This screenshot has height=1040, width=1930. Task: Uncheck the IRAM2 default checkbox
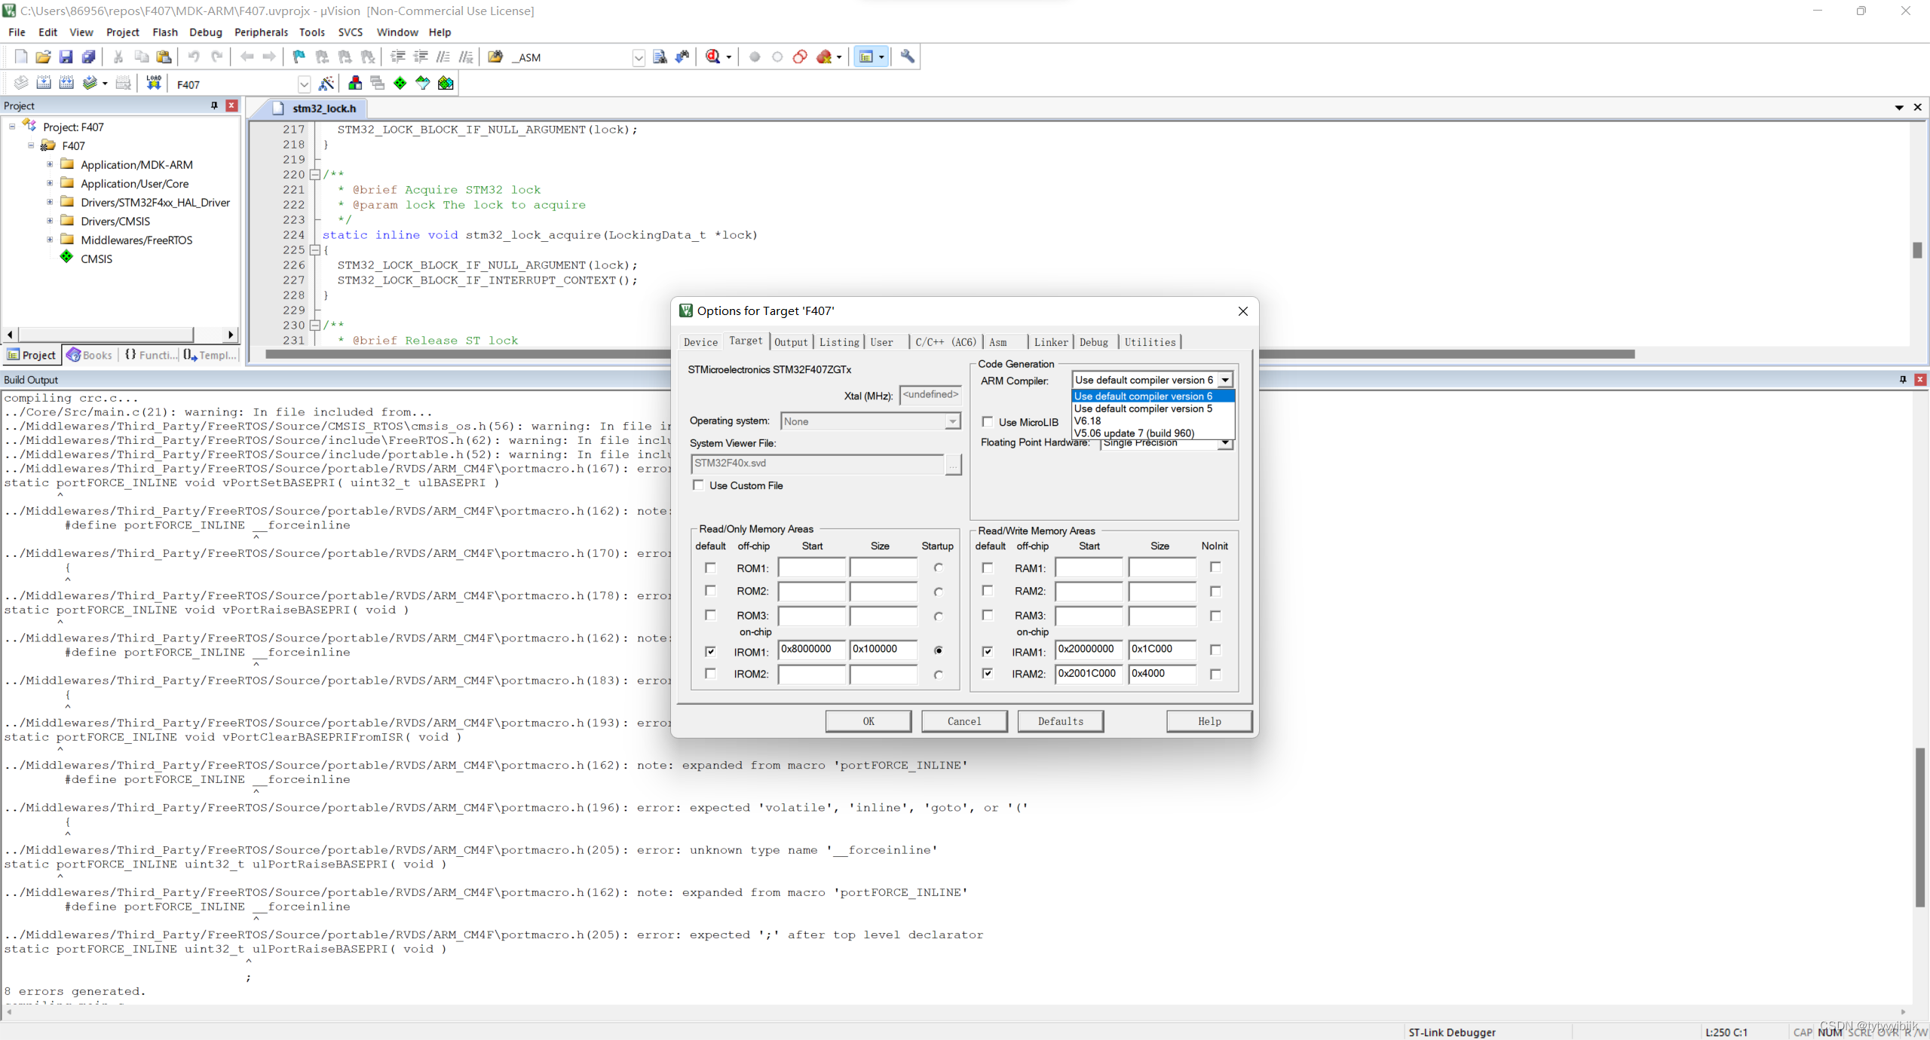coord(988,674)
